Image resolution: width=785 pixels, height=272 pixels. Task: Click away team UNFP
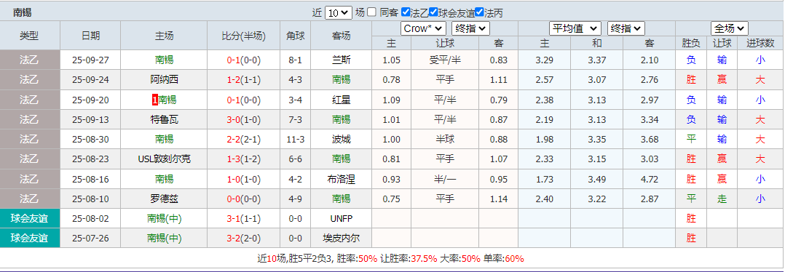pos(341,218)
